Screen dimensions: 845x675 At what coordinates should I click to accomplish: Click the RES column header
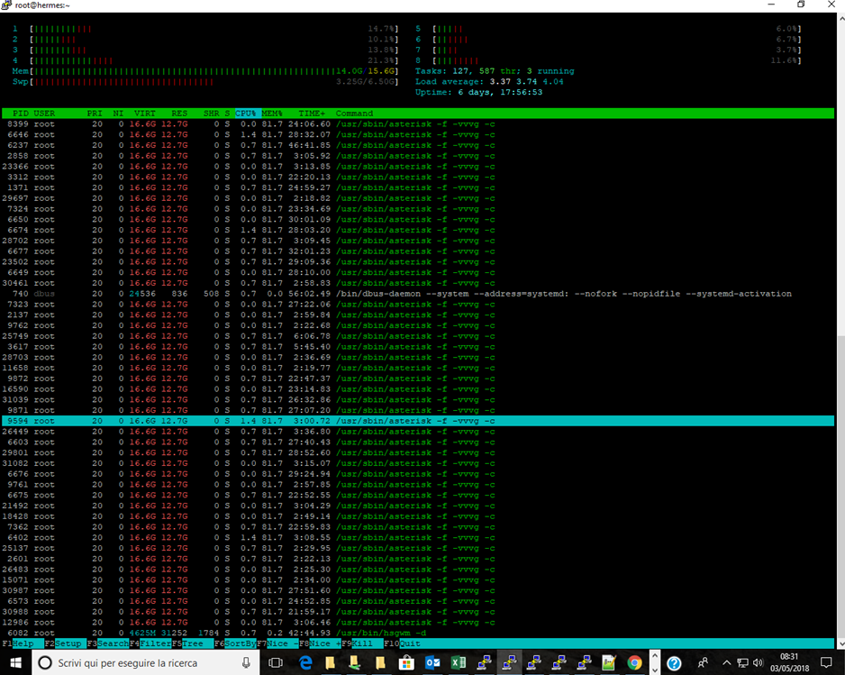179,114
